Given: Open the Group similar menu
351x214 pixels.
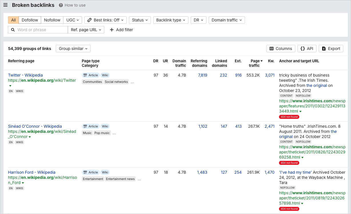Looking at the screenshot, I should pos(73,49).
